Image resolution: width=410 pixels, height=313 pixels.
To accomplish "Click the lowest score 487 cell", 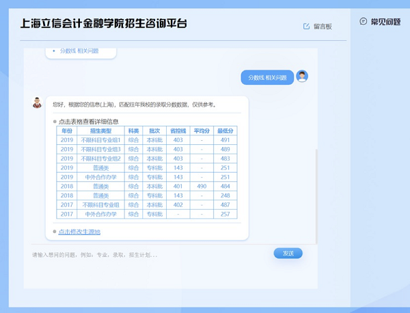I will pos(225,205).
